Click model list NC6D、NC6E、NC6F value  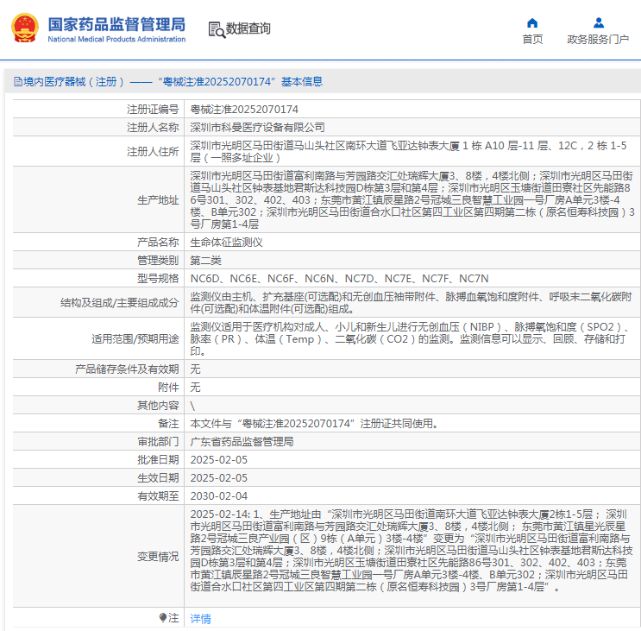click(x=339, y=278)
